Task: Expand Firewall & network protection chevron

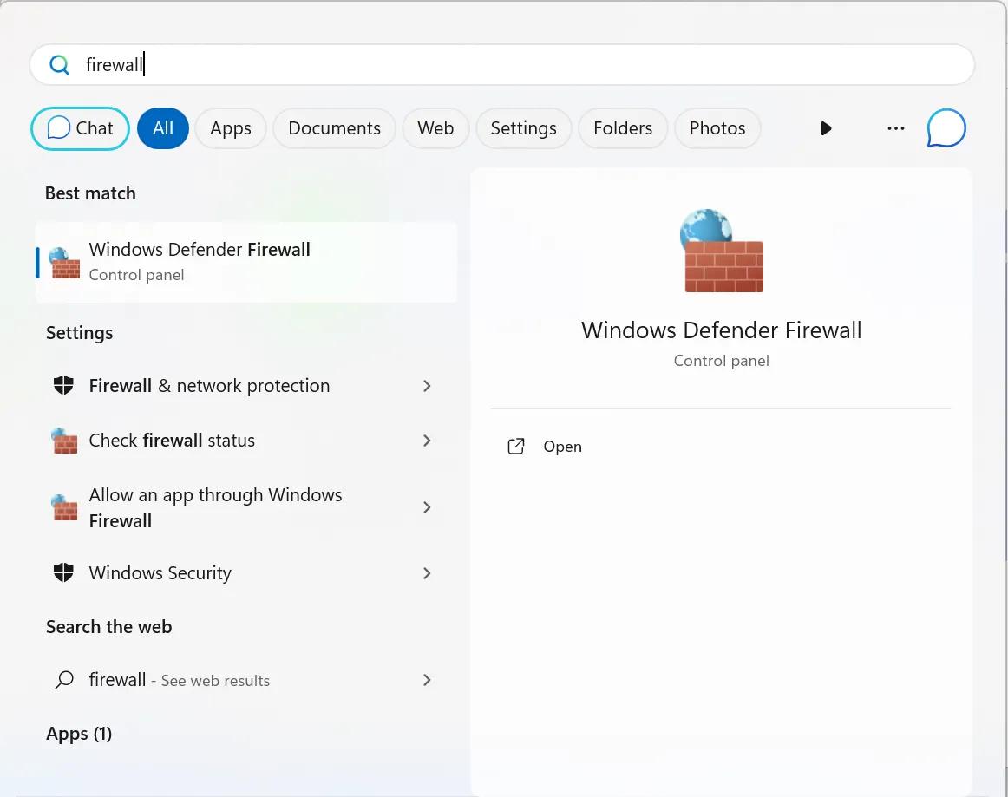Action: 427,386
